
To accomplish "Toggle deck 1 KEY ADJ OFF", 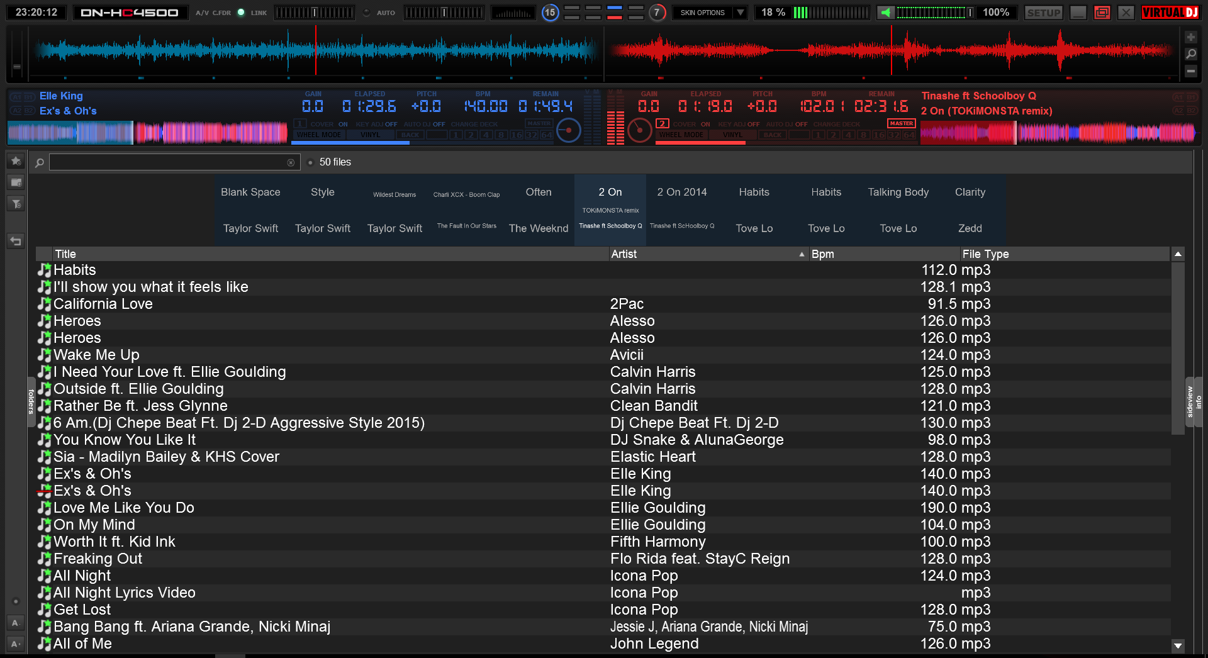I will 376,125.
